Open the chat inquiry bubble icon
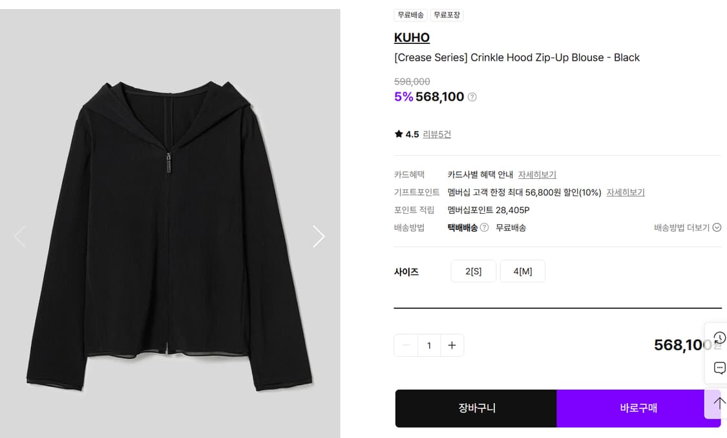The width and height of the screenshot is (727, 438). point(719,368)
